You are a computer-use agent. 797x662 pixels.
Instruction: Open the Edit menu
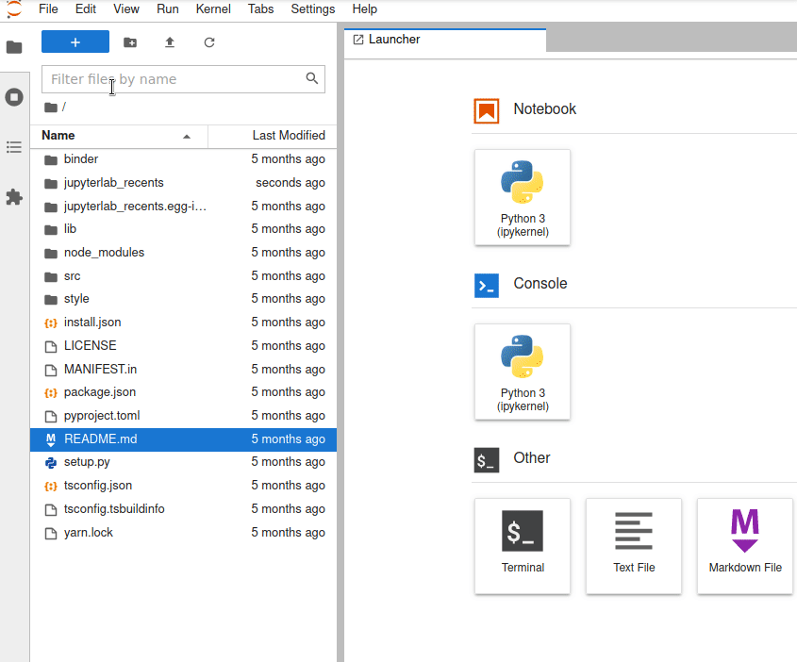click(86, 9)
